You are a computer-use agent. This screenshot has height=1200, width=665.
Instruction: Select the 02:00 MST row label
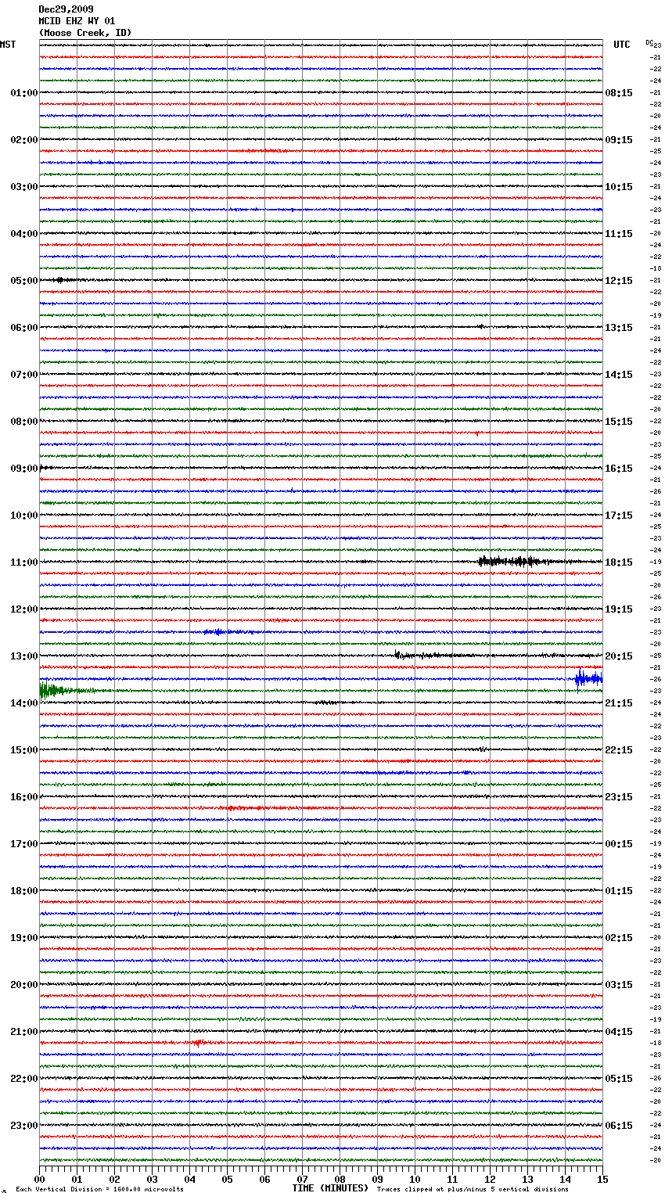click(24, 140)
